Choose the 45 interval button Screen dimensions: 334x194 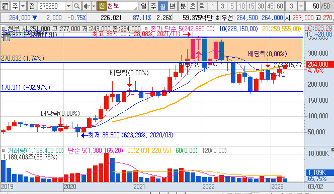(270, 7)
